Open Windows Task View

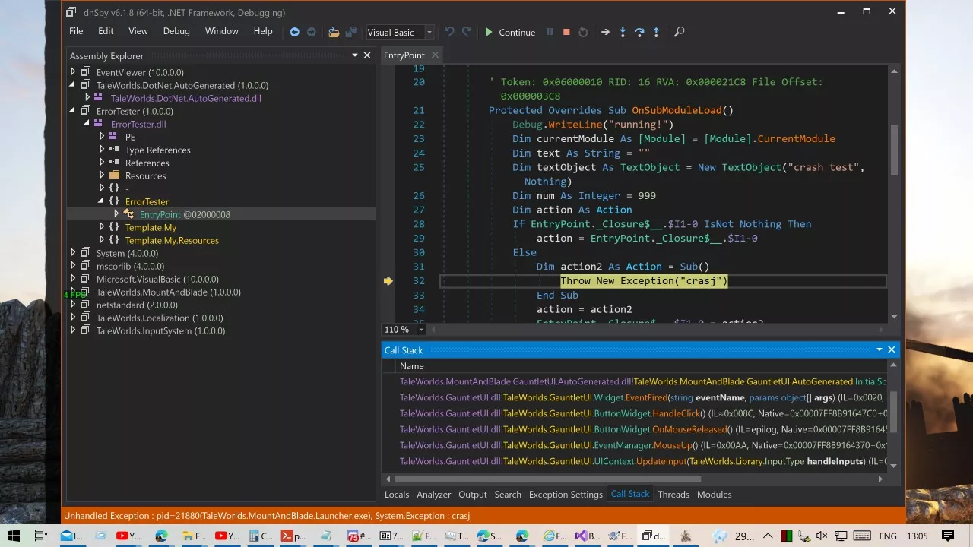tap(40, 536)
